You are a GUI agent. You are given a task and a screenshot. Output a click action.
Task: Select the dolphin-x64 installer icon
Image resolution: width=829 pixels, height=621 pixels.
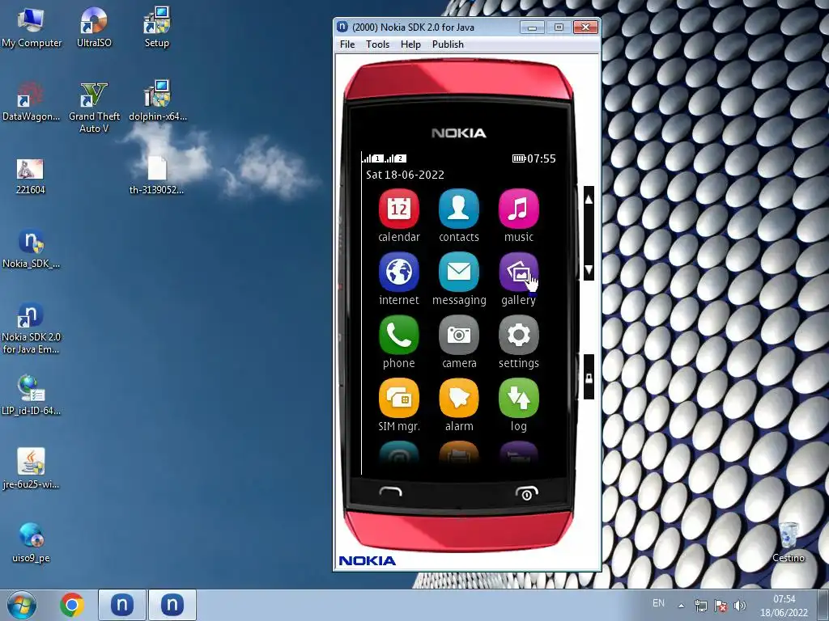[x=158, y=101]
